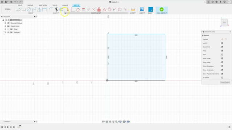Show the Origin folder via eye icon
The height and width of the screenshot is (130, 232).
pos(8,29)
